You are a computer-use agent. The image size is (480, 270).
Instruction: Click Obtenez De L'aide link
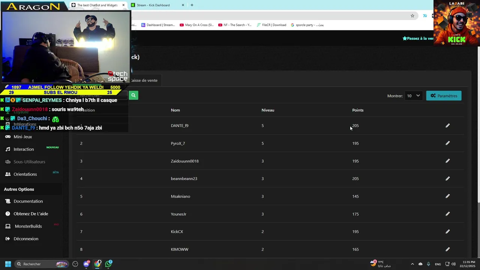31,214
